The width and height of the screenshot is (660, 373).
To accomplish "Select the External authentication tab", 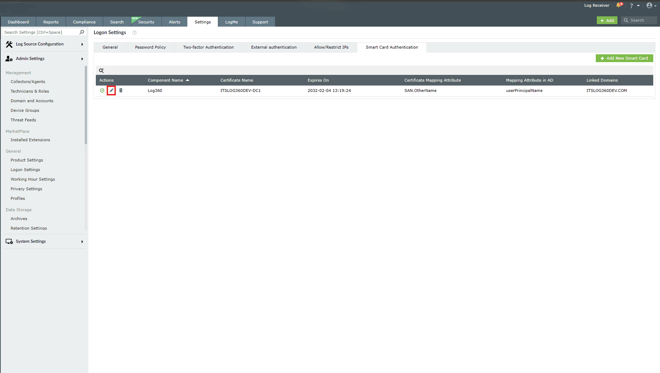I will 274,47.
